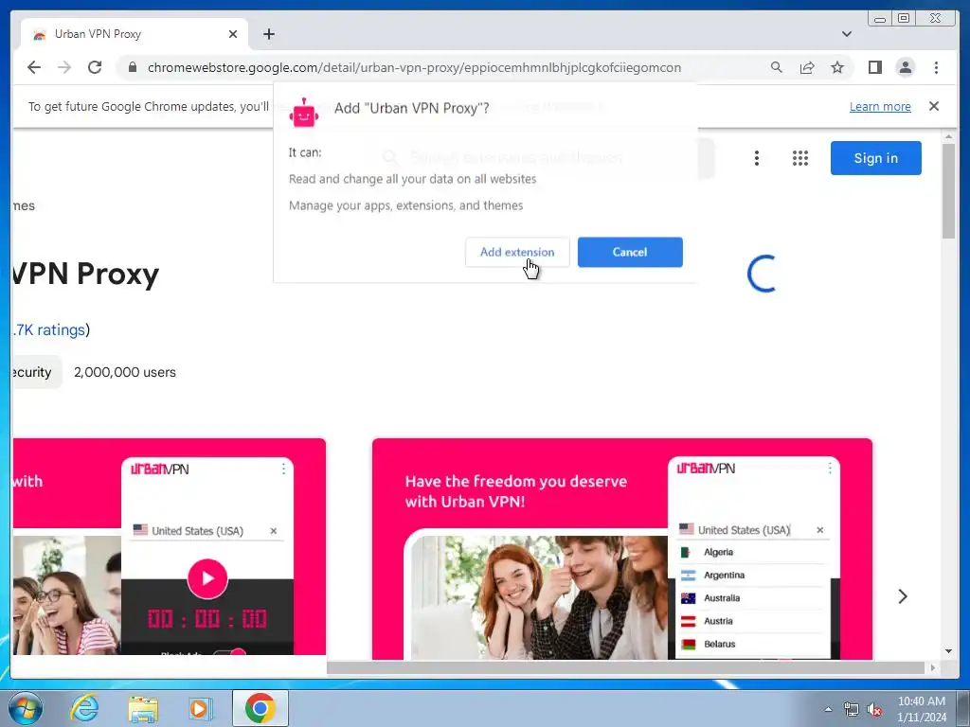Open a new tab
Image resolution: width=970 pixels, height=727 pixels.
(x=268, y=34)
